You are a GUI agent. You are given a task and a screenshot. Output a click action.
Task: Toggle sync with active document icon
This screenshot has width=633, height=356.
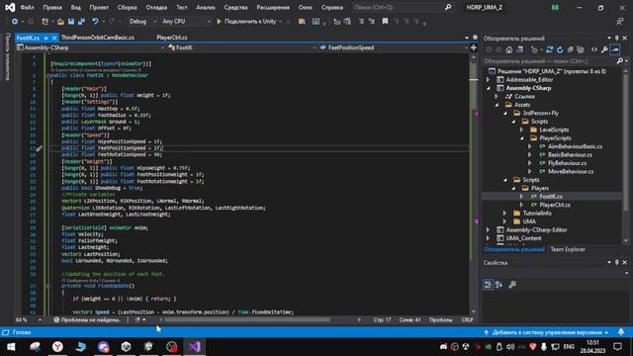pos(550,49)
